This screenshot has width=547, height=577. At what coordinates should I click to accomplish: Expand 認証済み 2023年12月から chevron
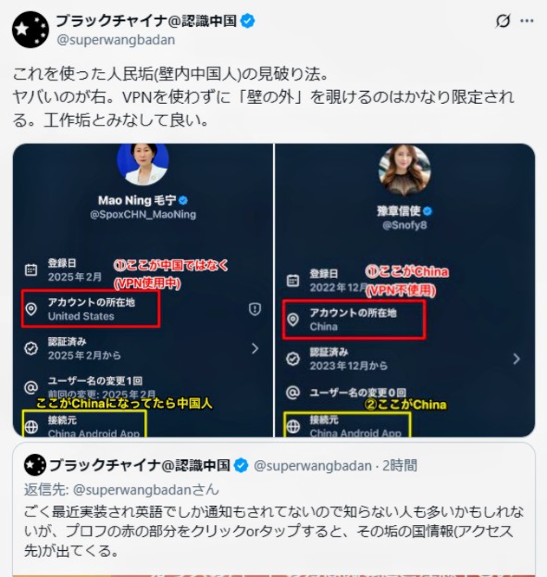point(516,358)
